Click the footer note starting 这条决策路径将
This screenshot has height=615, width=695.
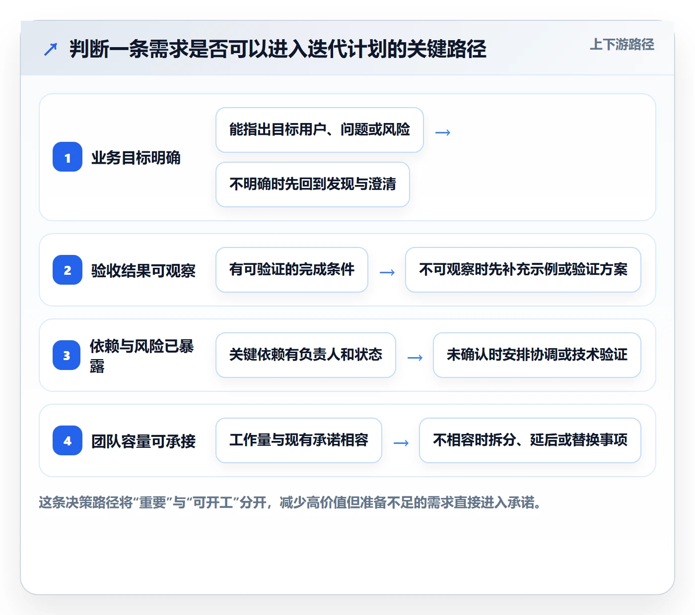[x=291, y=502]
